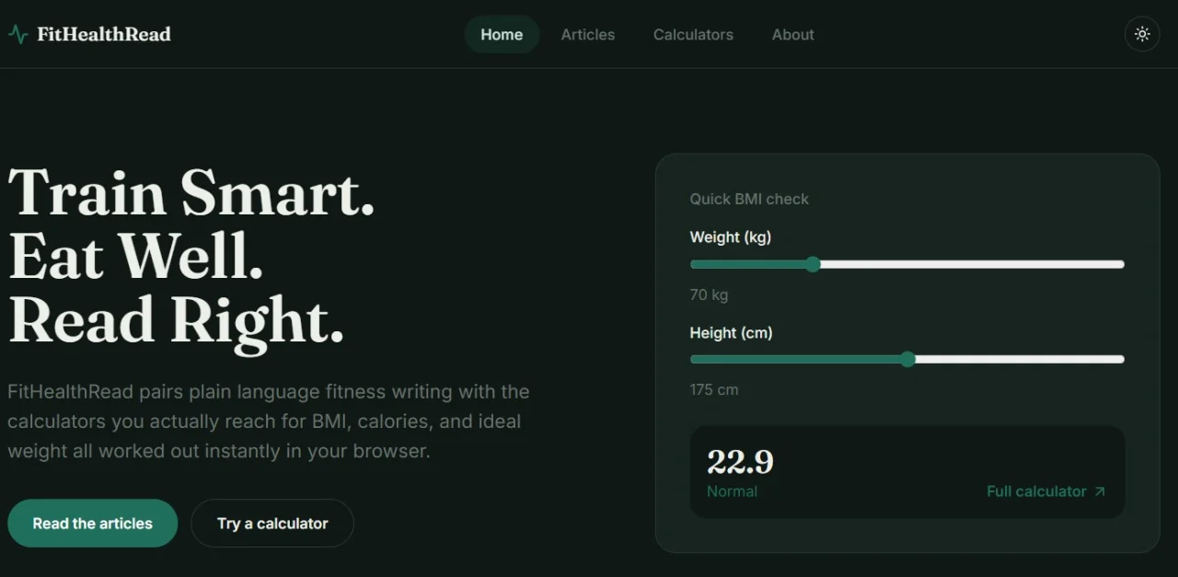Click the Eat Well. headline line
The width and height of the screenshot is (1178, 577).
pyautogui.click(x=136, y=255)
